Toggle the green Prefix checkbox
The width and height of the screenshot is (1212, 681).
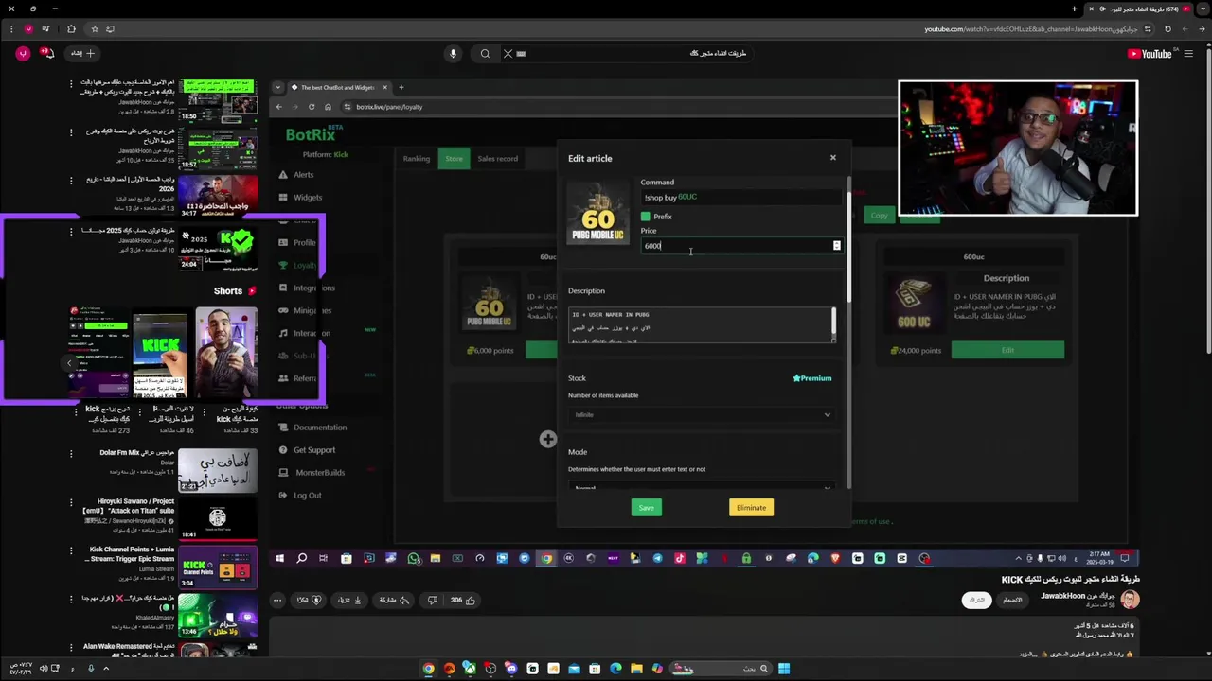(646, 217)
